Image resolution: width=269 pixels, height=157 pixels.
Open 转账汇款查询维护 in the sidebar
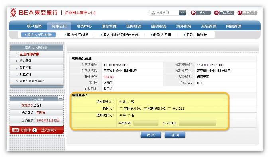click(x=31, y=81)
